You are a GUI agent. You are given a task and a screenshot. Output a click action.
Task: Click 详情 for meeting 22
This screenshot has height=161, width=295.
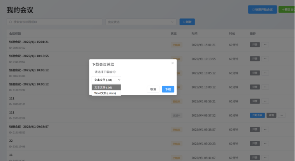255,143
